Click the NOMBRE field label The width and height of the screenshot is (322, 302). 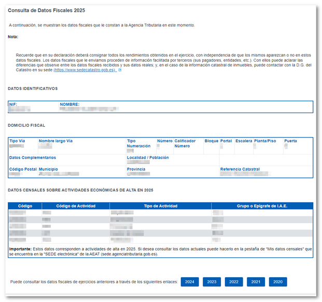69,104
